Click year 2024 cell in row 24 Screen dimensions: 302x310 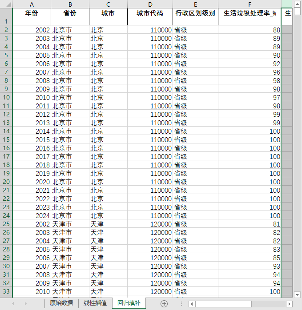pos(32,215)
